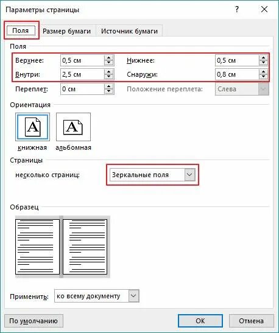Decrease the Верхнее margin value
This screenshot has width=279, height=333.
(109, 63)
